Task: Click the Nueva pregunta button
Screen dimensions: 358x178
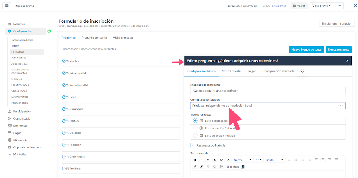Action: tap(338, 50)
